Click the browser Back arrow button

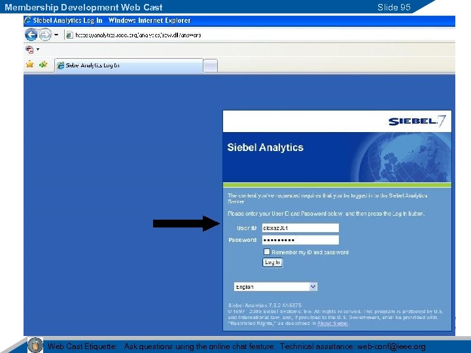[x=31, y=35]
